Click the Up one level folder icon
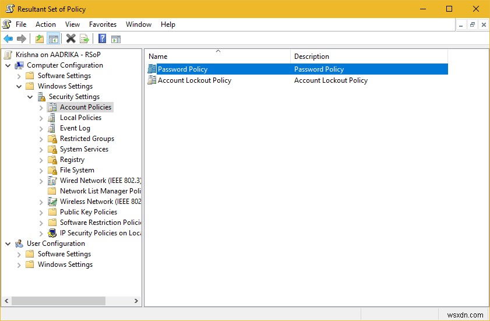The height and width of the screenshot is (321, 490). (40, 39)
